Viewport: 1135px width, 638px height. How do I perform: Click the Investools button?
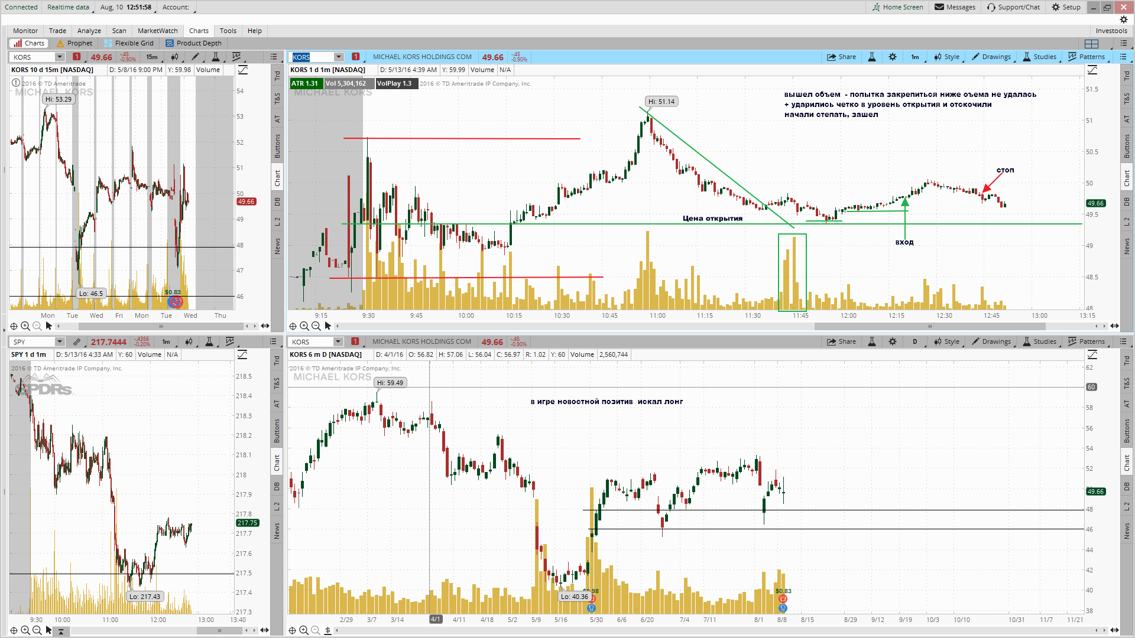pyautogui.click(x=1111, y=31)
